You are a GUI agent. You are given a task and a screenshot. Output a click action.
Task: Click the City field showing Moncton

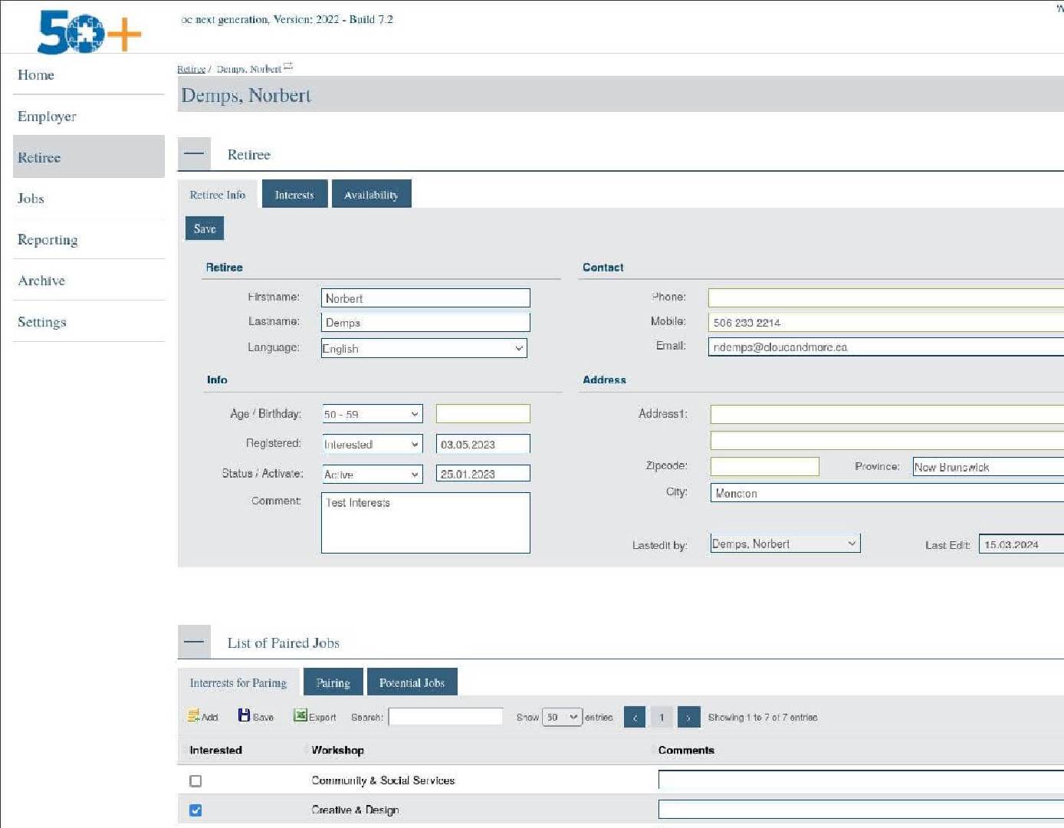pos(887,493)
